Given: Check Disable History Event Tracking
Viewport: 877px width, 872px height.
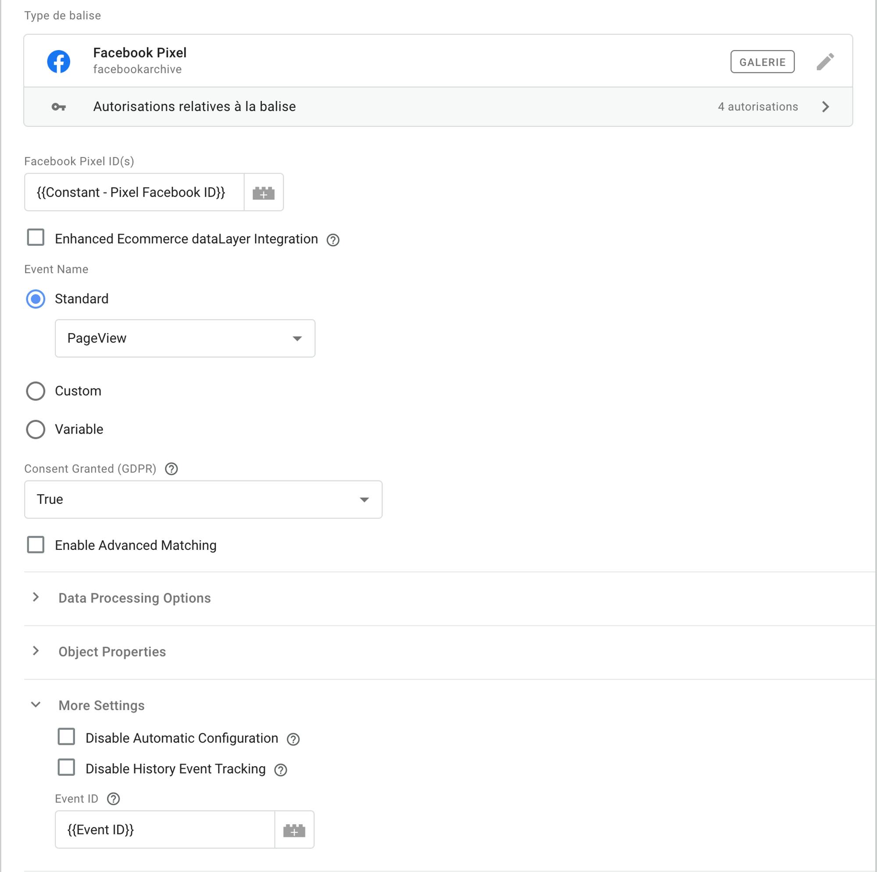Looking at the screenshot, I should [x=66, y=767].
